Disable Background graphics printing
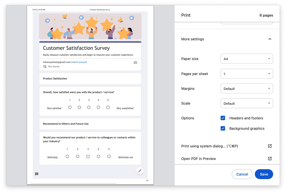 point(223,128)
